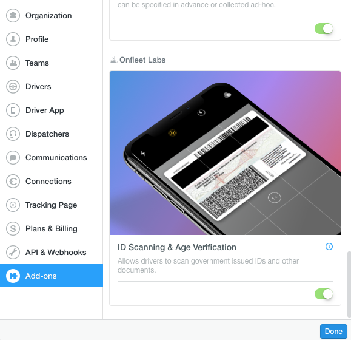Click the Communications chat bubble icon
Image resolution: width=351 pixels, height=340 pixels.
(x=13, y=158)
